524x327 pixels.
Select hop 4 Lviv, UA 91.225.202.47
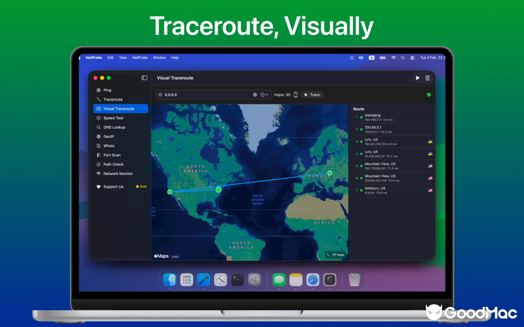[392, 154]
